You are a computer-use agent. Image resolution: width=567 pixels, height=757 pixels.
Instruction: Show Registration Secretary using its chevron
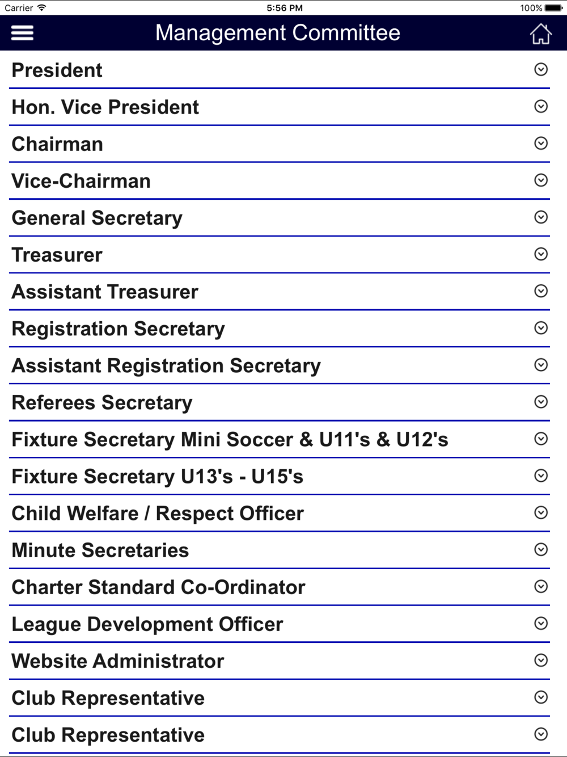pyautogui.click(x=541, y=327)
